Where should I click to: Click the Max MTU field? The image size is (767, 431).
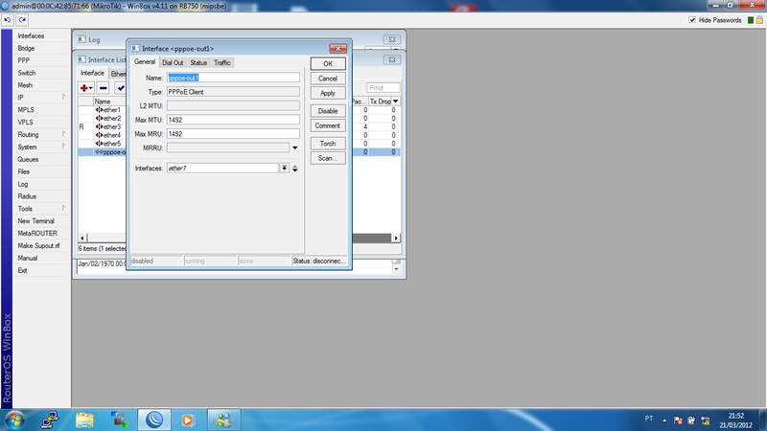tap(233, 120)
